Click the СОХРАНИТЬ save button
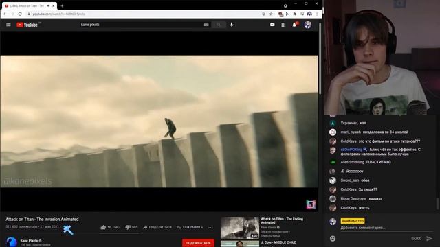The image size is (440, 247). click(190, 227)
